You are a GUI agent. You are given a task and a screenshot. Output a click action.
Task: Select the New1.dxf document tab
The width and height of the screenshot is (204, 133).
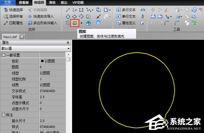coord(10,37)
